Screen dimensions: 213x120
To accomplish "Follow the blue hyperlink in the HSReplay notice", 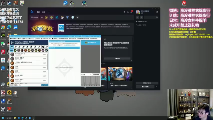I will tap(69, 45).
